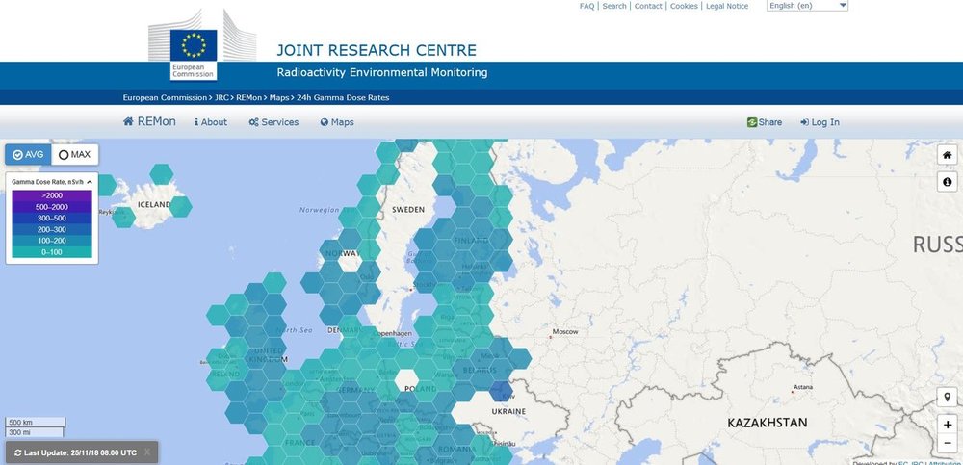The width and height of the screenshot is (963, 465).
Task: Switch to MAX dose rate option
Action: click(74, 154)
